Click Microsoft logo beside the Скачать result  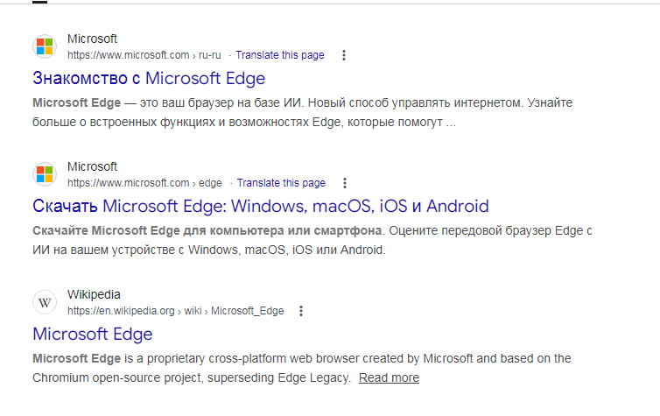point(45,174)
